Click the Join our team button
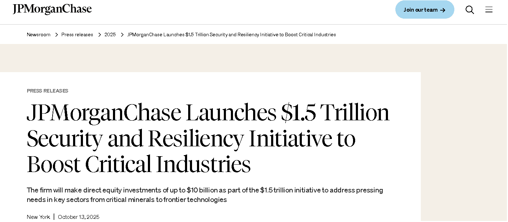 click(x=425, y=10)
